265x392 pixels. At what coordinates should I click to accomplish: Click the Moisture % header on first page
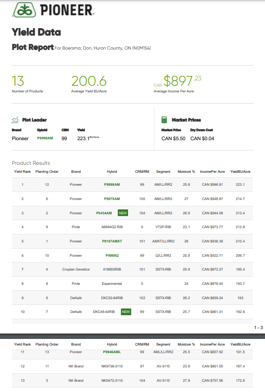(x=186, y=171)
